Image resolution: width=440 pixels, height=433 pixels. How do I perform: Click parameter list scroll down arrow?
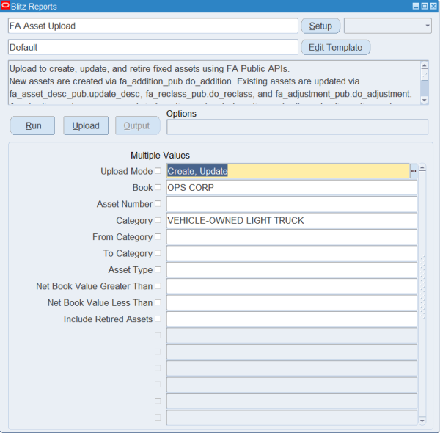pyautogui.click(x=422, y=421)
